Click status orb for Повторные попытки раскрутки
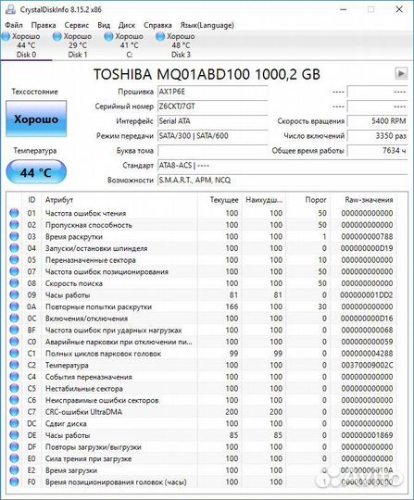This screenshot has height=500, width=414. [x=14, y=306]
